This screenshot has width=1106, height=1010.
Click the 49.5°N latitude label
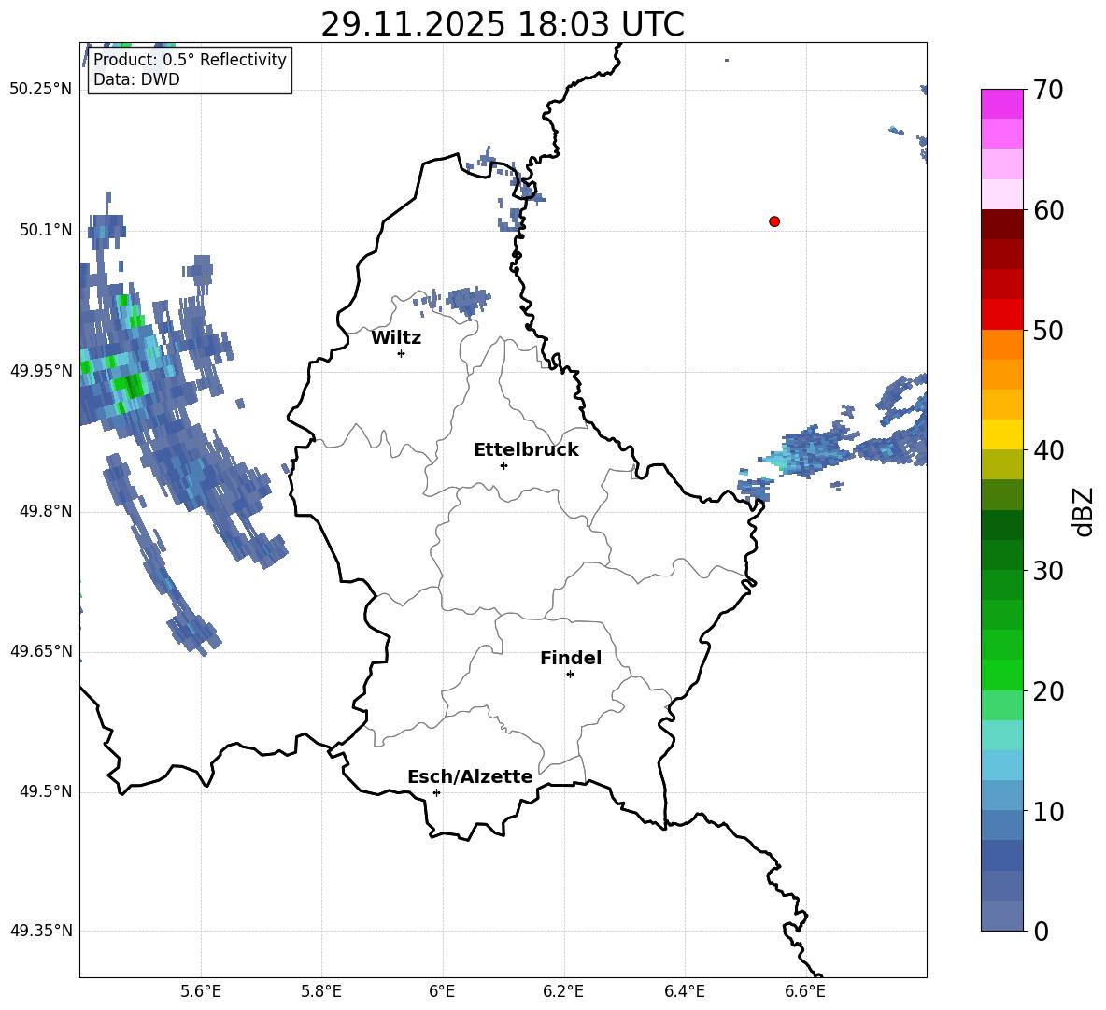46,791
